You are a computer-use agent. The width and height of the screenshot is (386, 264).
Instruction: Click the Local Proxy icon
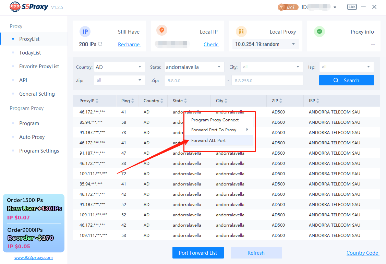(x=241, y=32)
